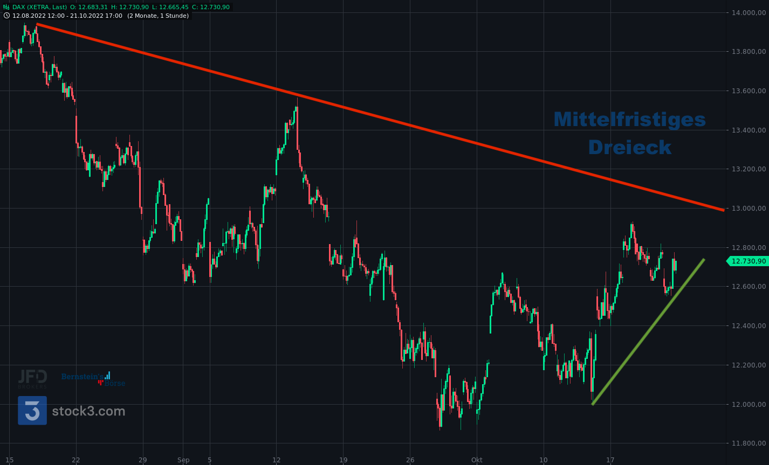Click the "17" date label on time axis
Viewport: 769px width, 465px height.
pyautogui.click(x=610, y=460)
